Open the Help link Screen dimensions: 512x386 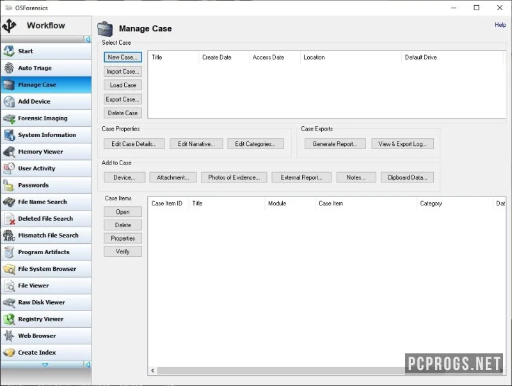(500, 25)
